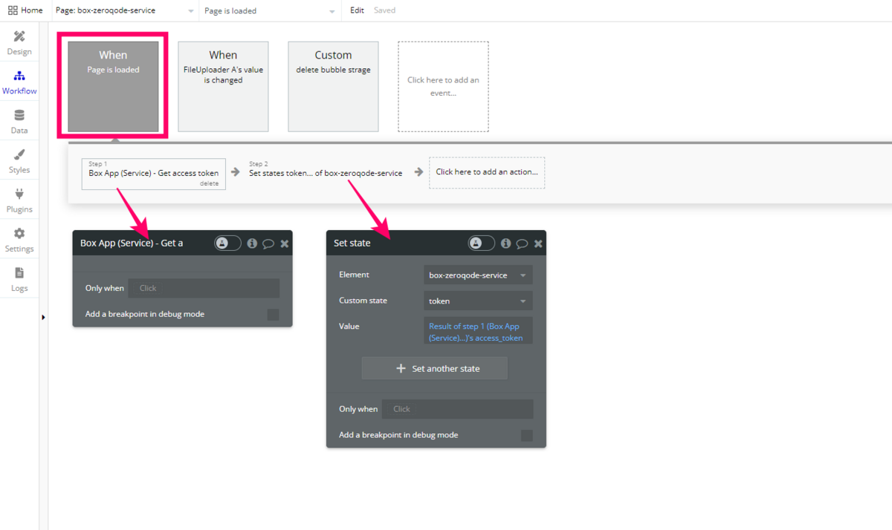The image size is (892, 530).
Task: Select the FileUploader A's value is changed event
Action: [x=223, y=87]
